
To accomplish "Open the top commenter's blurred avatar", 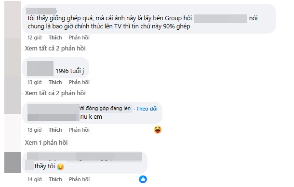I will [13, 19].
